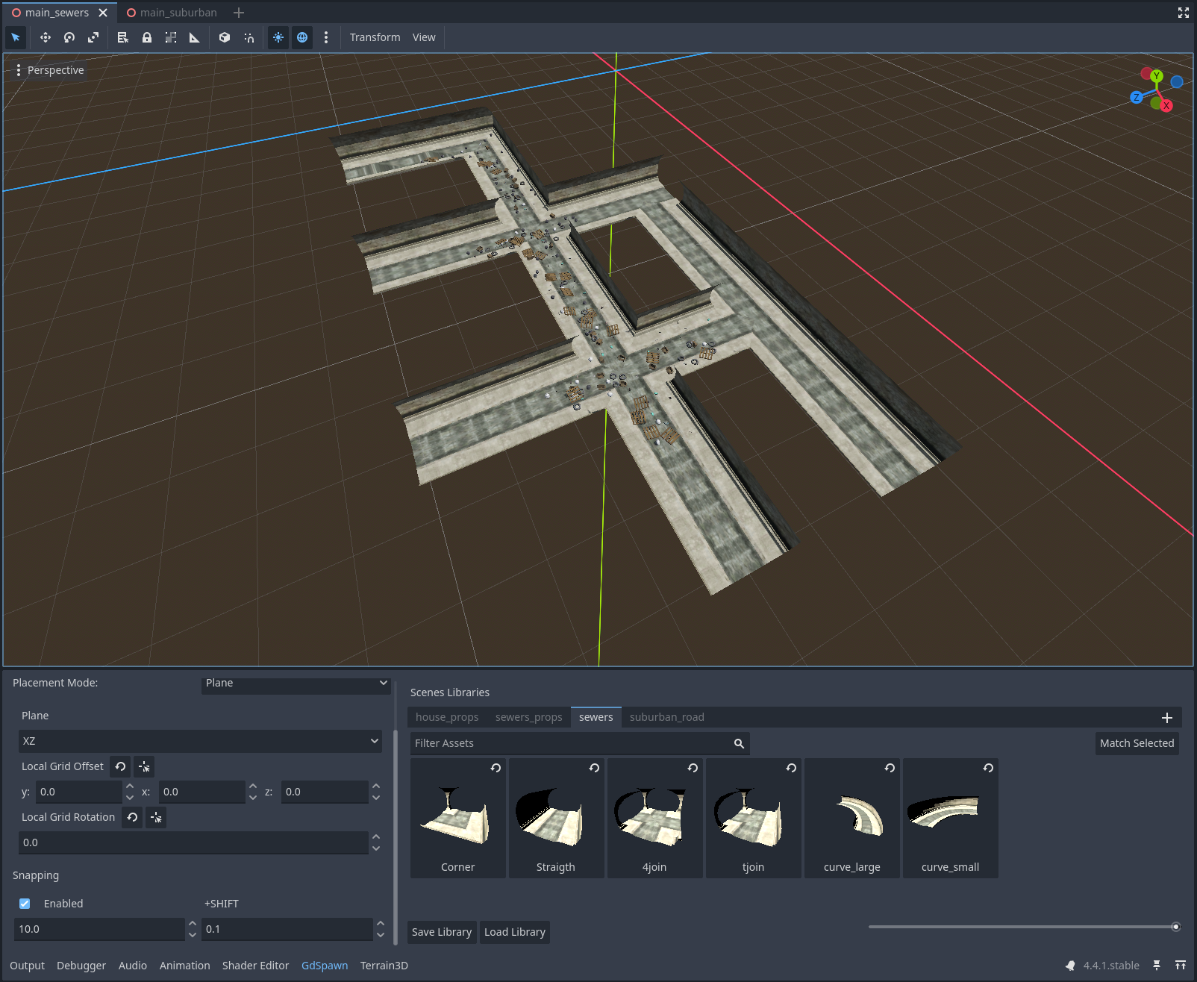Image resolution: width=1197 pixels, height=982 pixels.
Task: Click the Match Selected button
Action: tap(1137, 743)
